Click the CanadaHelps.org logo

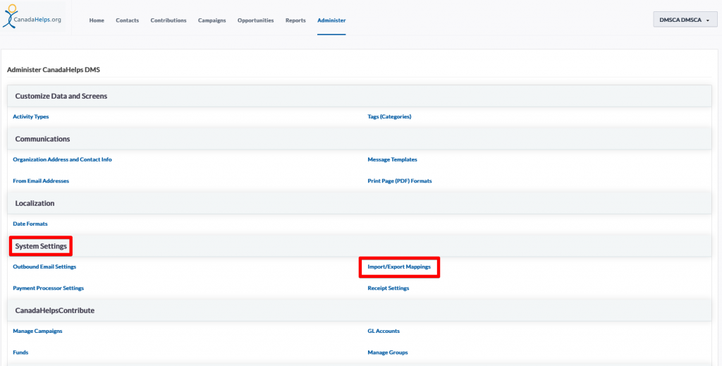click(32, 17)
